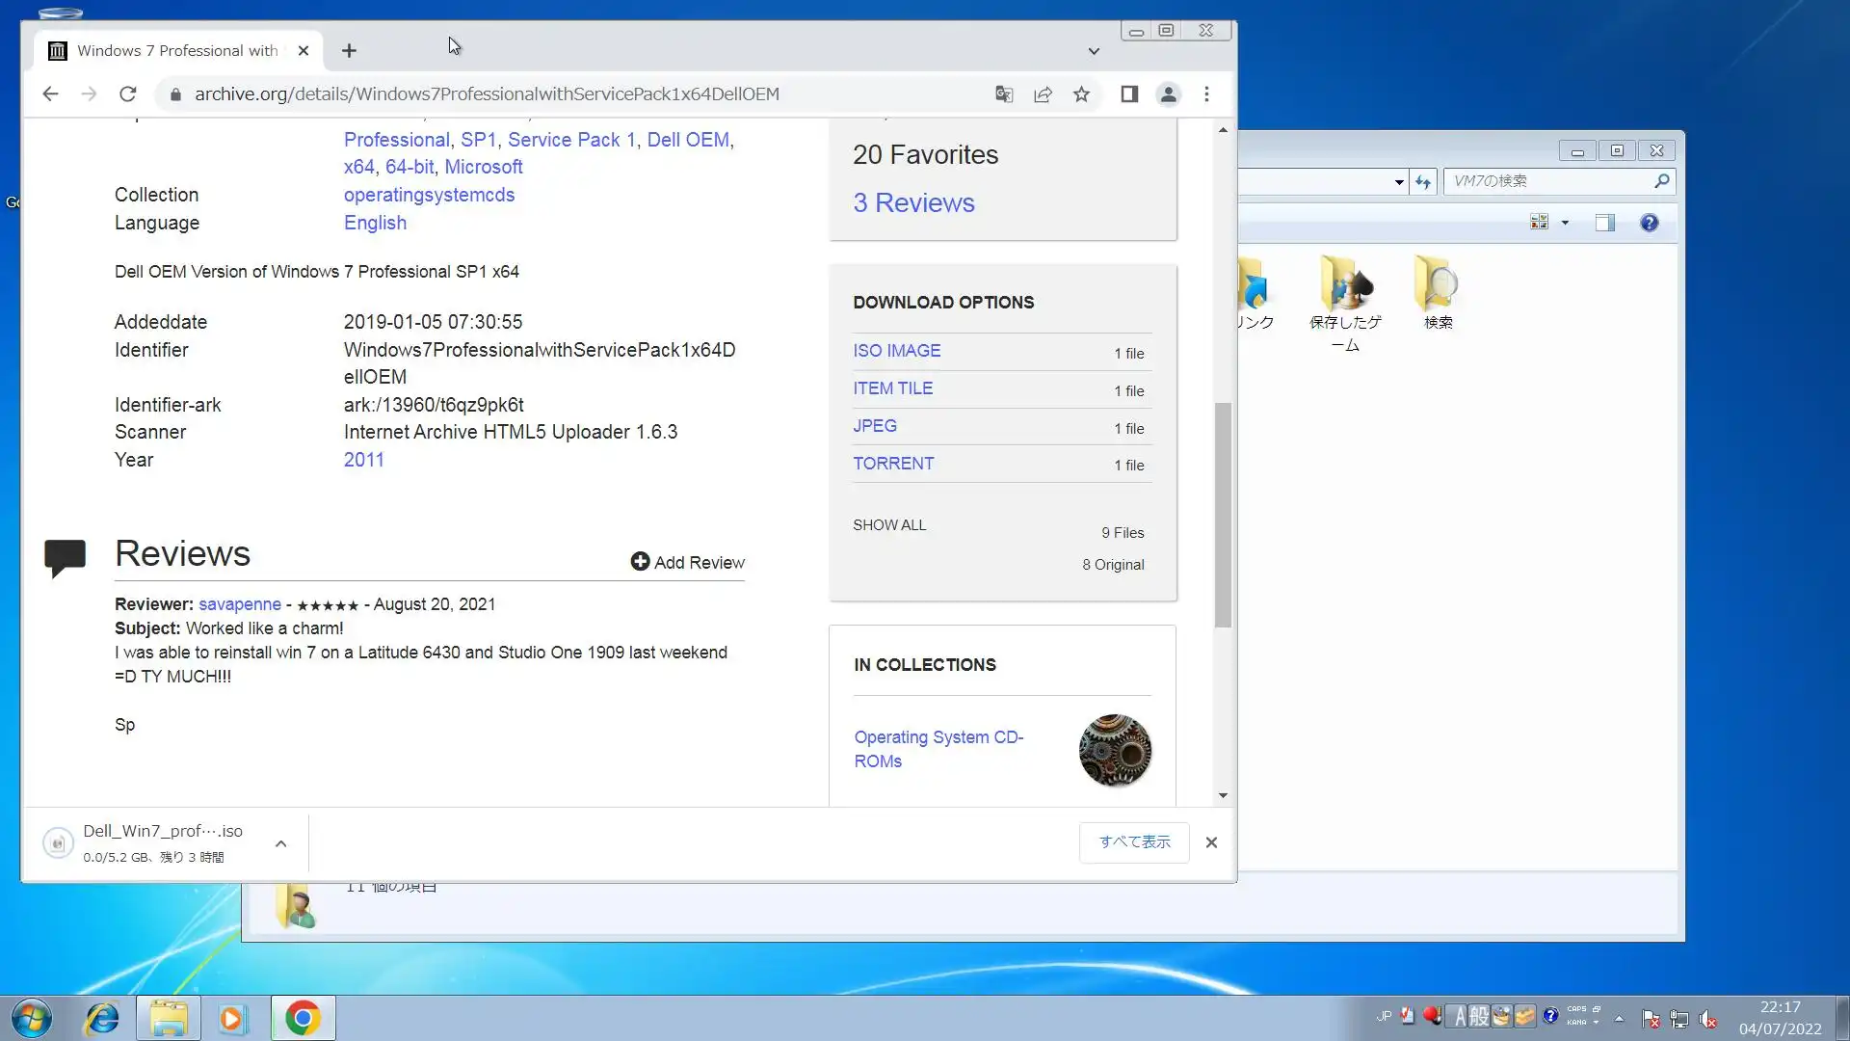The width and height of the screenshot is (1850, 1041).
Task: Click the Add Review button
Action: pos(688,562)
